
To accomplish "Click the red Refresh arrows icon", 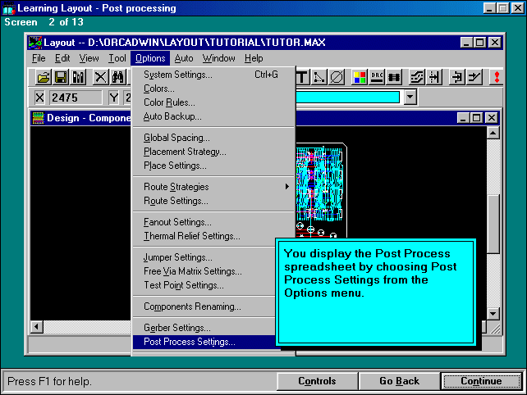I will click(x=497, y=77).
